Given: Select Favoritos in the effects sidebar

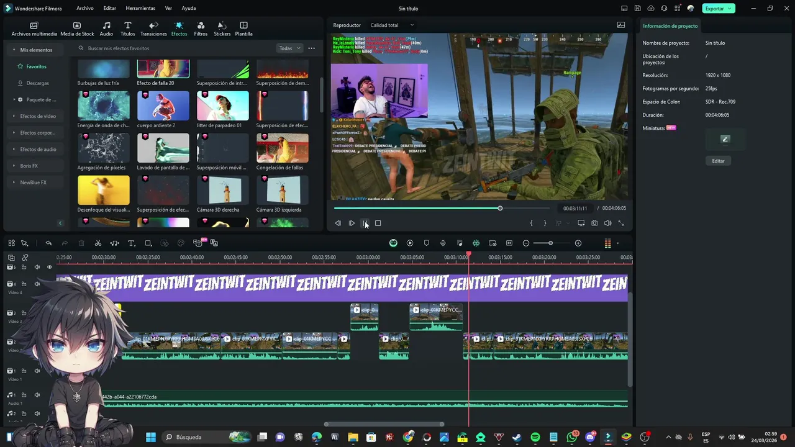Looking at the screenshot, I should [x=36, y=66].
